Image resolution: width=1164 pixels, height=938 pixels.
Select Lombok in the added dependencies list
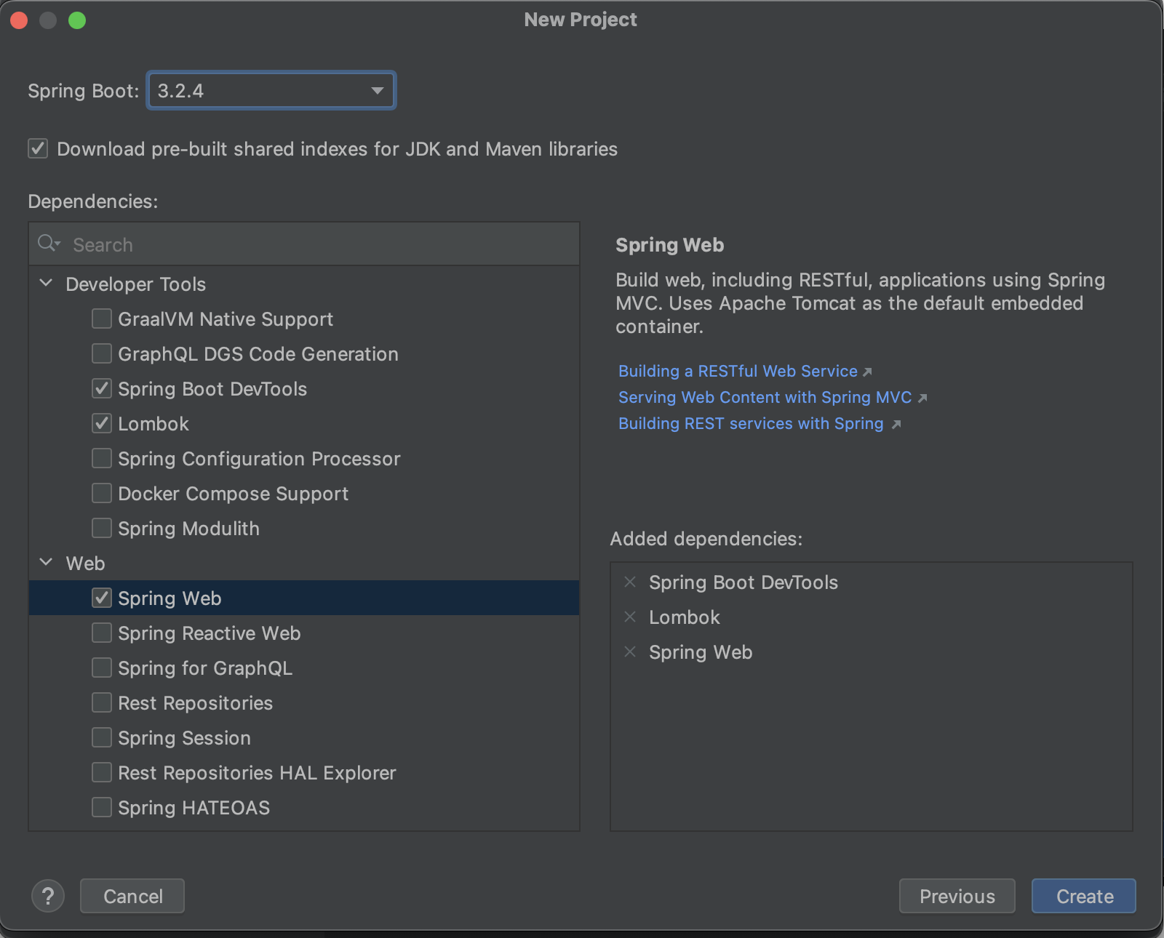coord(684,617)
